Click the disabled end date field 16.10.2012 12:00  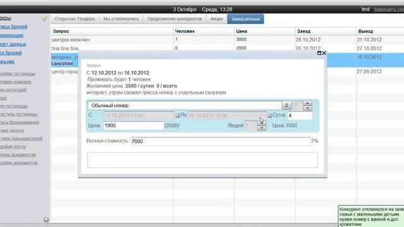(227, 115)
